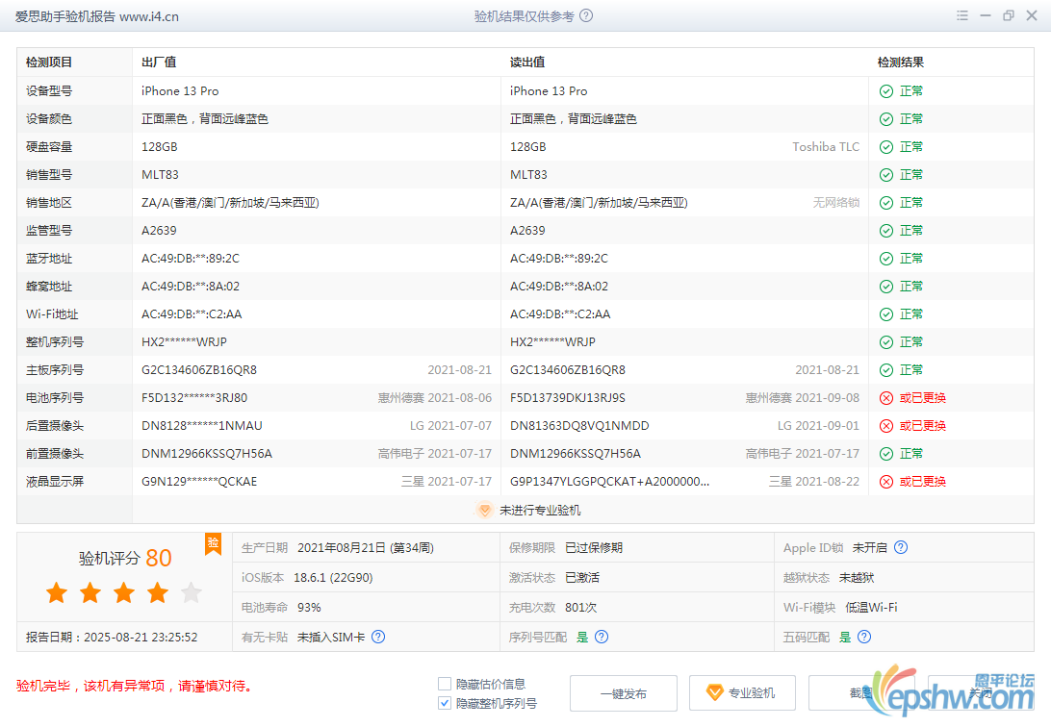Click the help icon beside 五码匹配 是
1051x727 pixels.
864,637
